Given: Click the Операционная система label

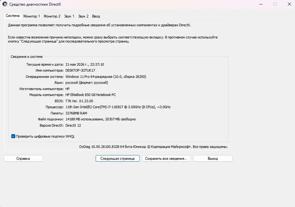Looking at the screenshot, I should 45,77.
